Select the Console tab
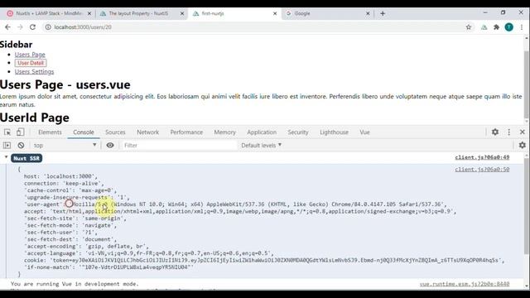The height and width of the screenshot is (298, 530). tap(84, 132)
